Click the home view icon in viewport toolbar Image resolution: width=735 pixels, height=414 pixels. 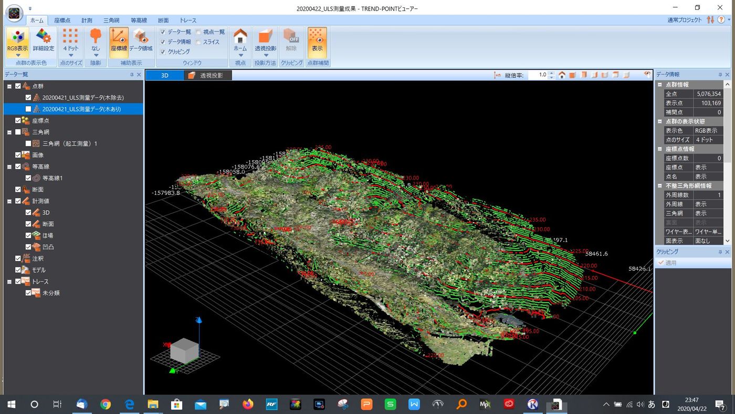[x=562, y=75]
